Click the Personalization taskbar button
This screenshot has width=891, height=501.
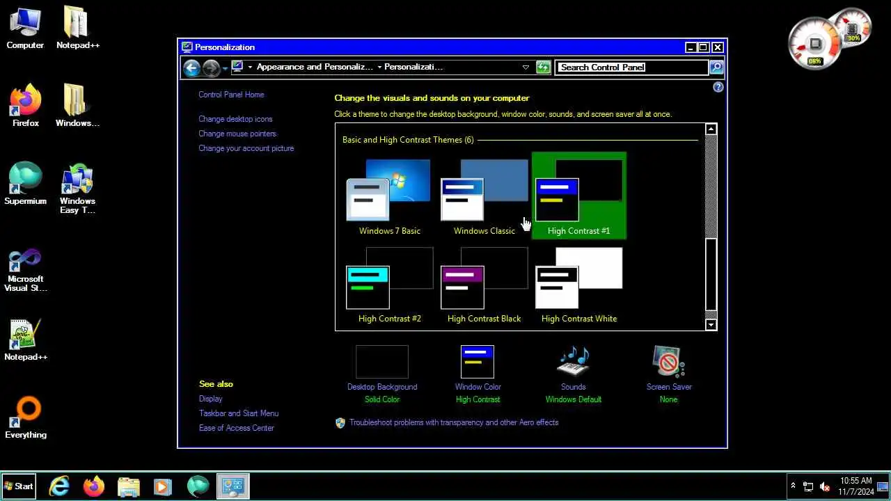point(232,486)
